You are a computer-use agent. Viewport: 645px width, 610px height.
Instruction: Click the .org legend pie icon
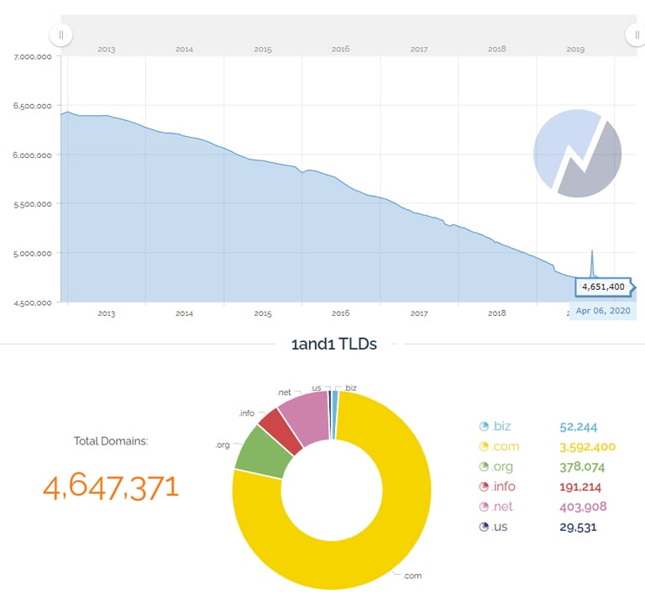point(484,467)
